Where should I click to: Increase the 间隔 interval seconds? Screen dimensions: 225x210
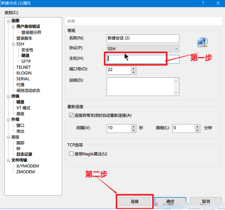(134, 127)
